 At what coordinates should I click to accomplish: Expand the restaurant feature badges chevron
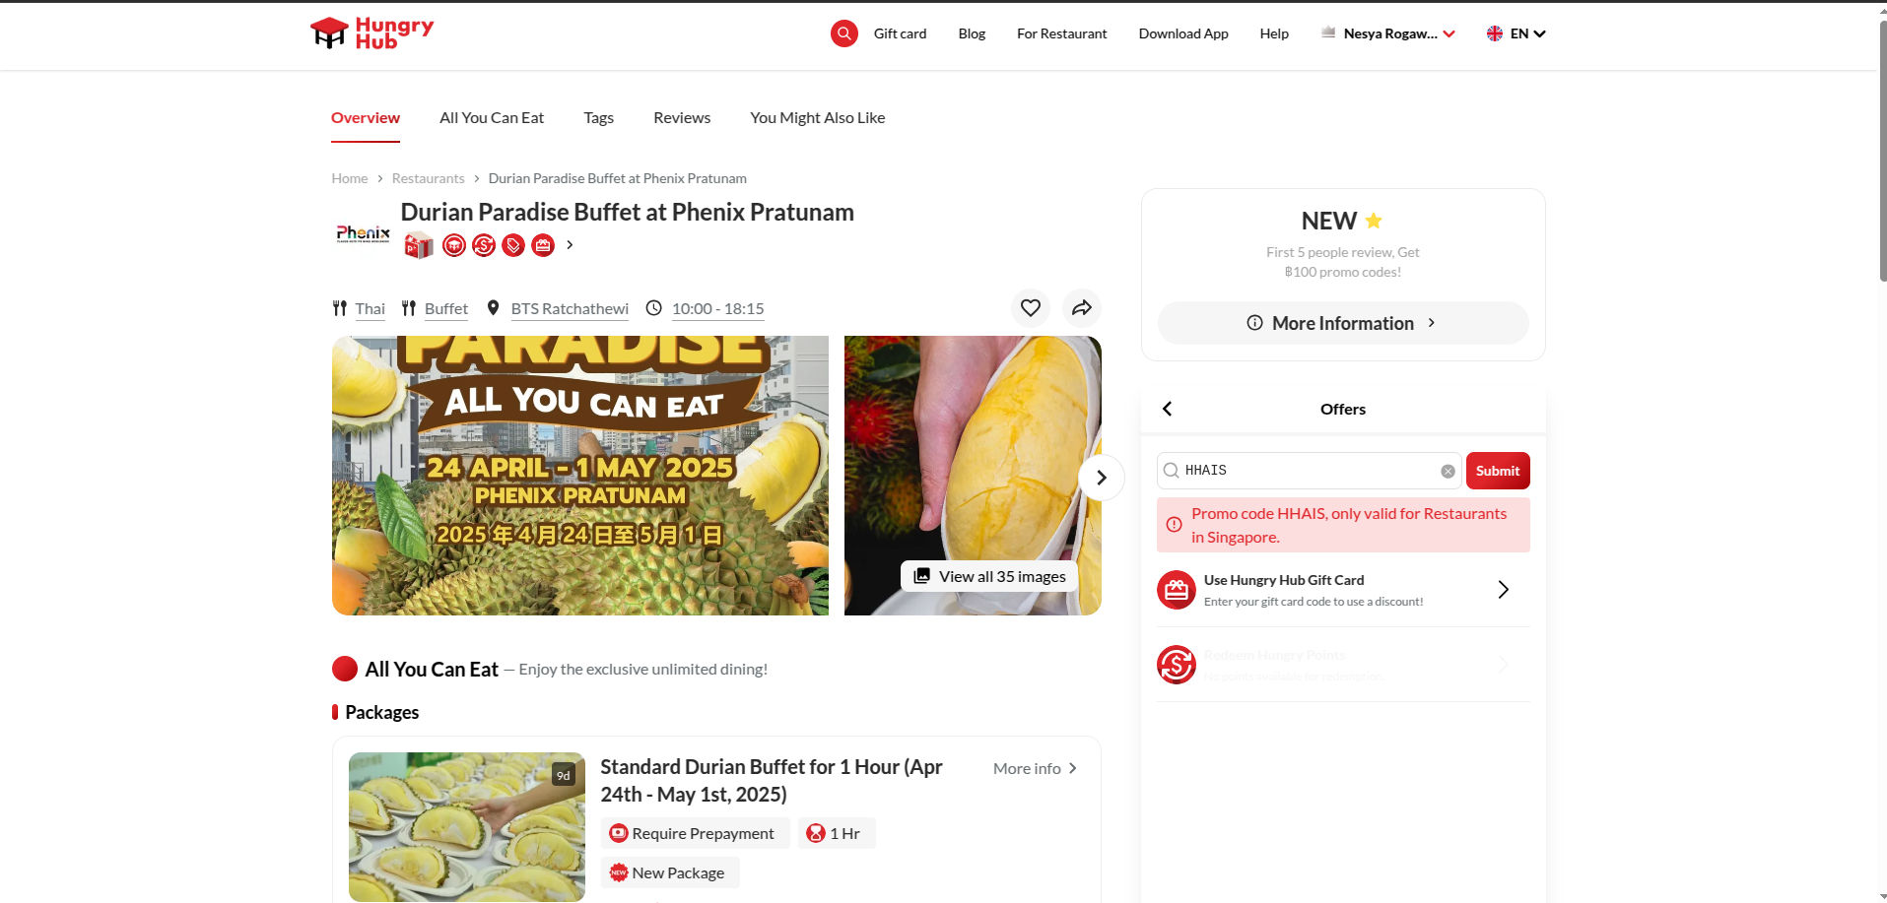(x=570, y=245)
